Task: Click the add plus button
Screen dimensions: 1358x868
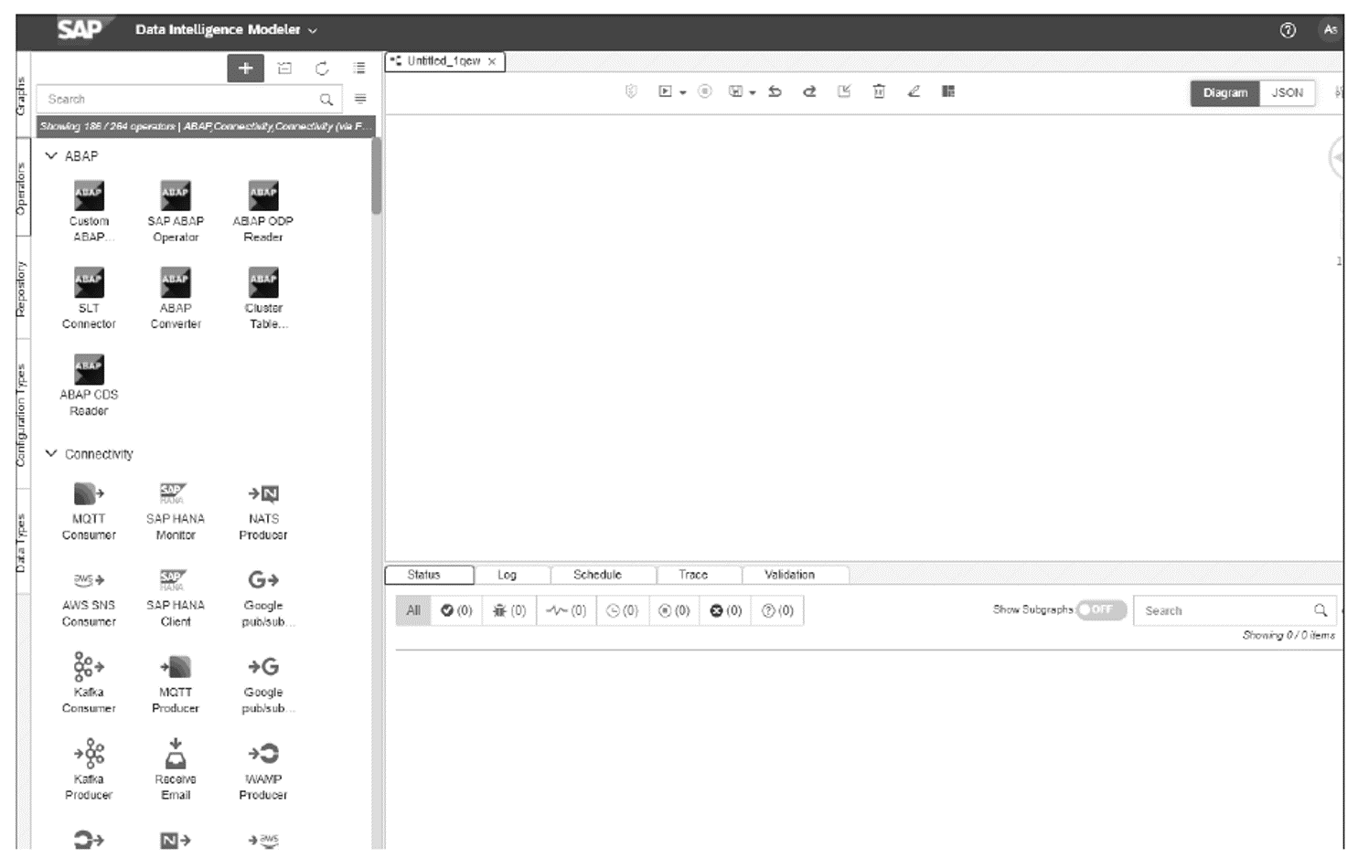Action: tap(245, 69)
